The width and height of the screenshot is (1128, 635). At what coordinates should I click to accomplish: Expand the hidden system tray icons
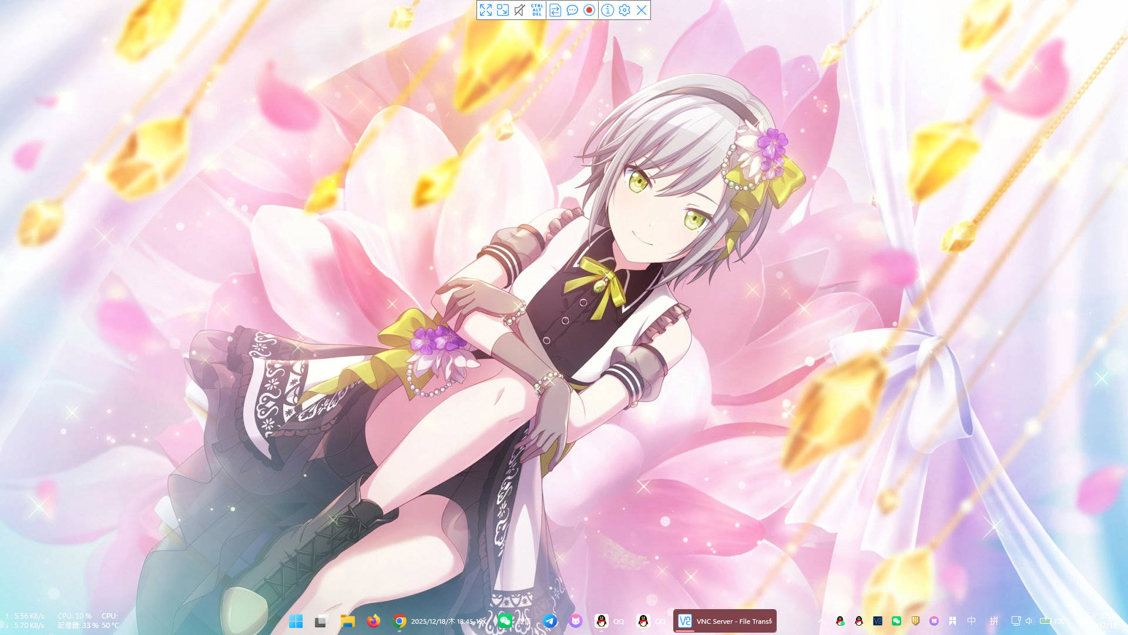821,621
